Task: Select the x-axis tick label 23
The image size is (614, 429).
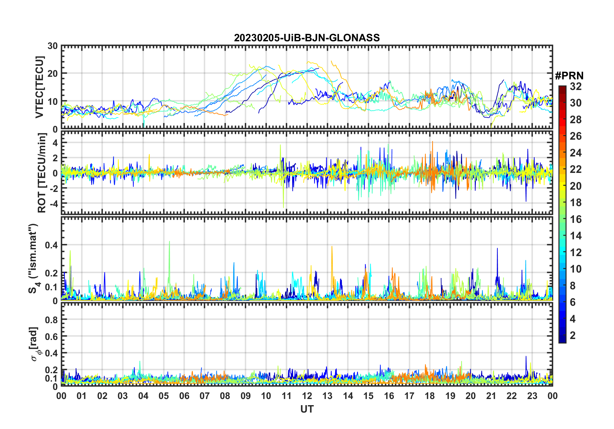Action: click(x=532, y=396)
